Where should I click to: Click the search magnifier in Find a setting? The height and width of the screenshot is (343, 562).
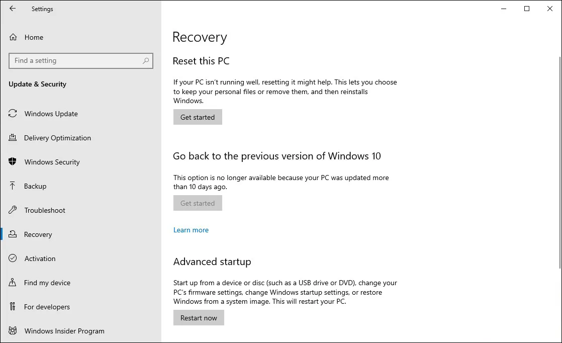[x=146, y=60]
